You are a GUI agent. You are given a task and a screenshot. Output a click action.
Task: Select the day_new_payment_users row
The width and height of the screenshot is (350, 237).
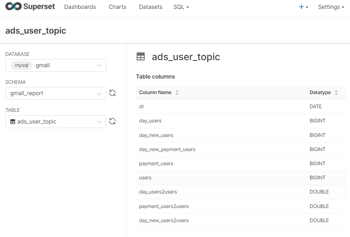point(241,149)
